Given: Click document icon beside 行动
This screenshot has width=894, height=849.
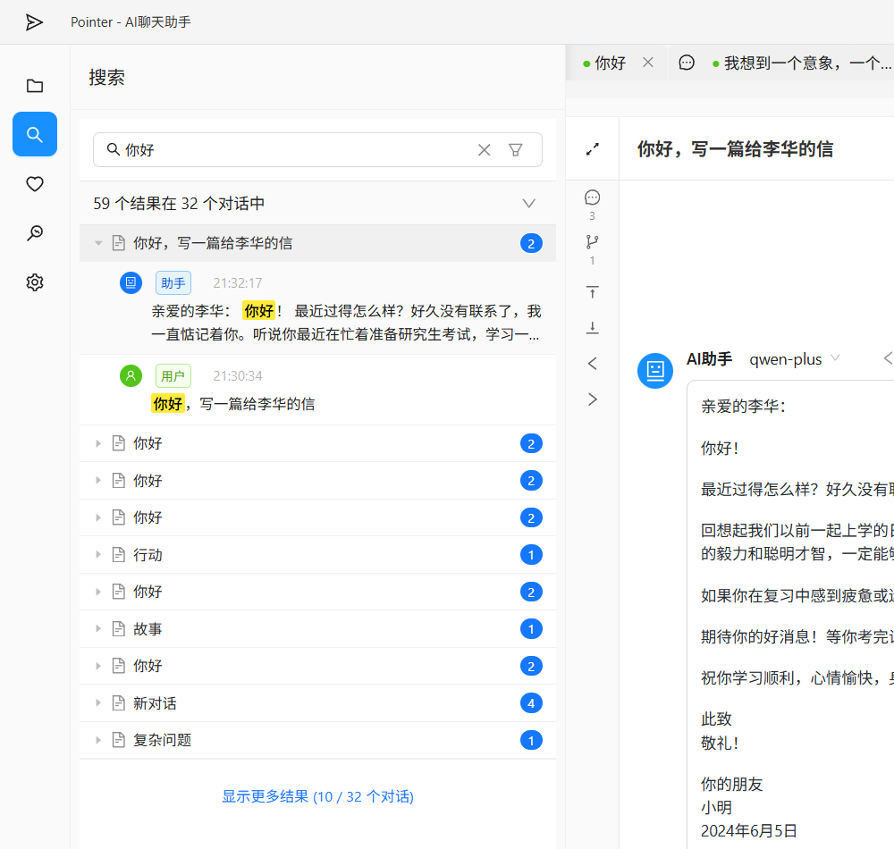Looking at the screenshot, I should (119, 554).
